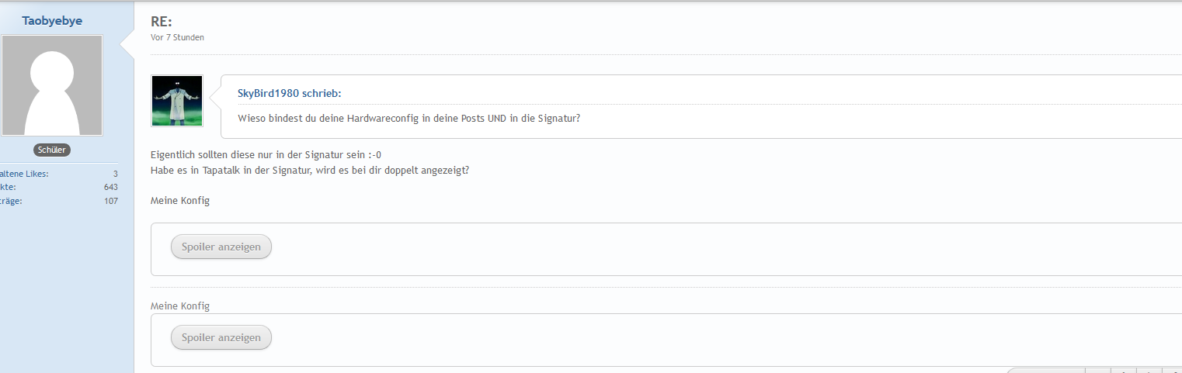Click the posts value 107
The height and width of the screenshot is (373, 1182).
[111, 201]
